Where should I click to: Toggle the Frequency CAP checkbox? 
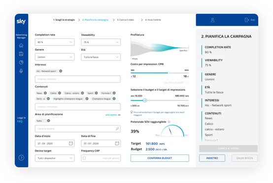click(84, 158)
